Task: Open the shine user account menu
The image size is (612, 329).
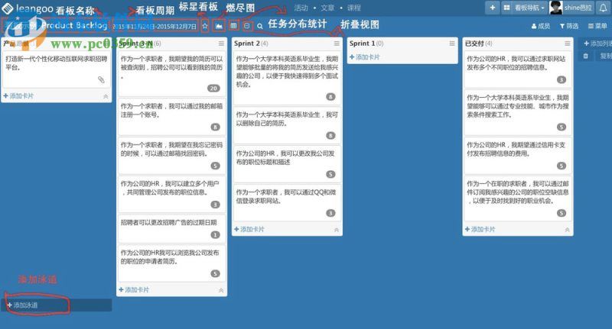Action: (x=578, y=8)
